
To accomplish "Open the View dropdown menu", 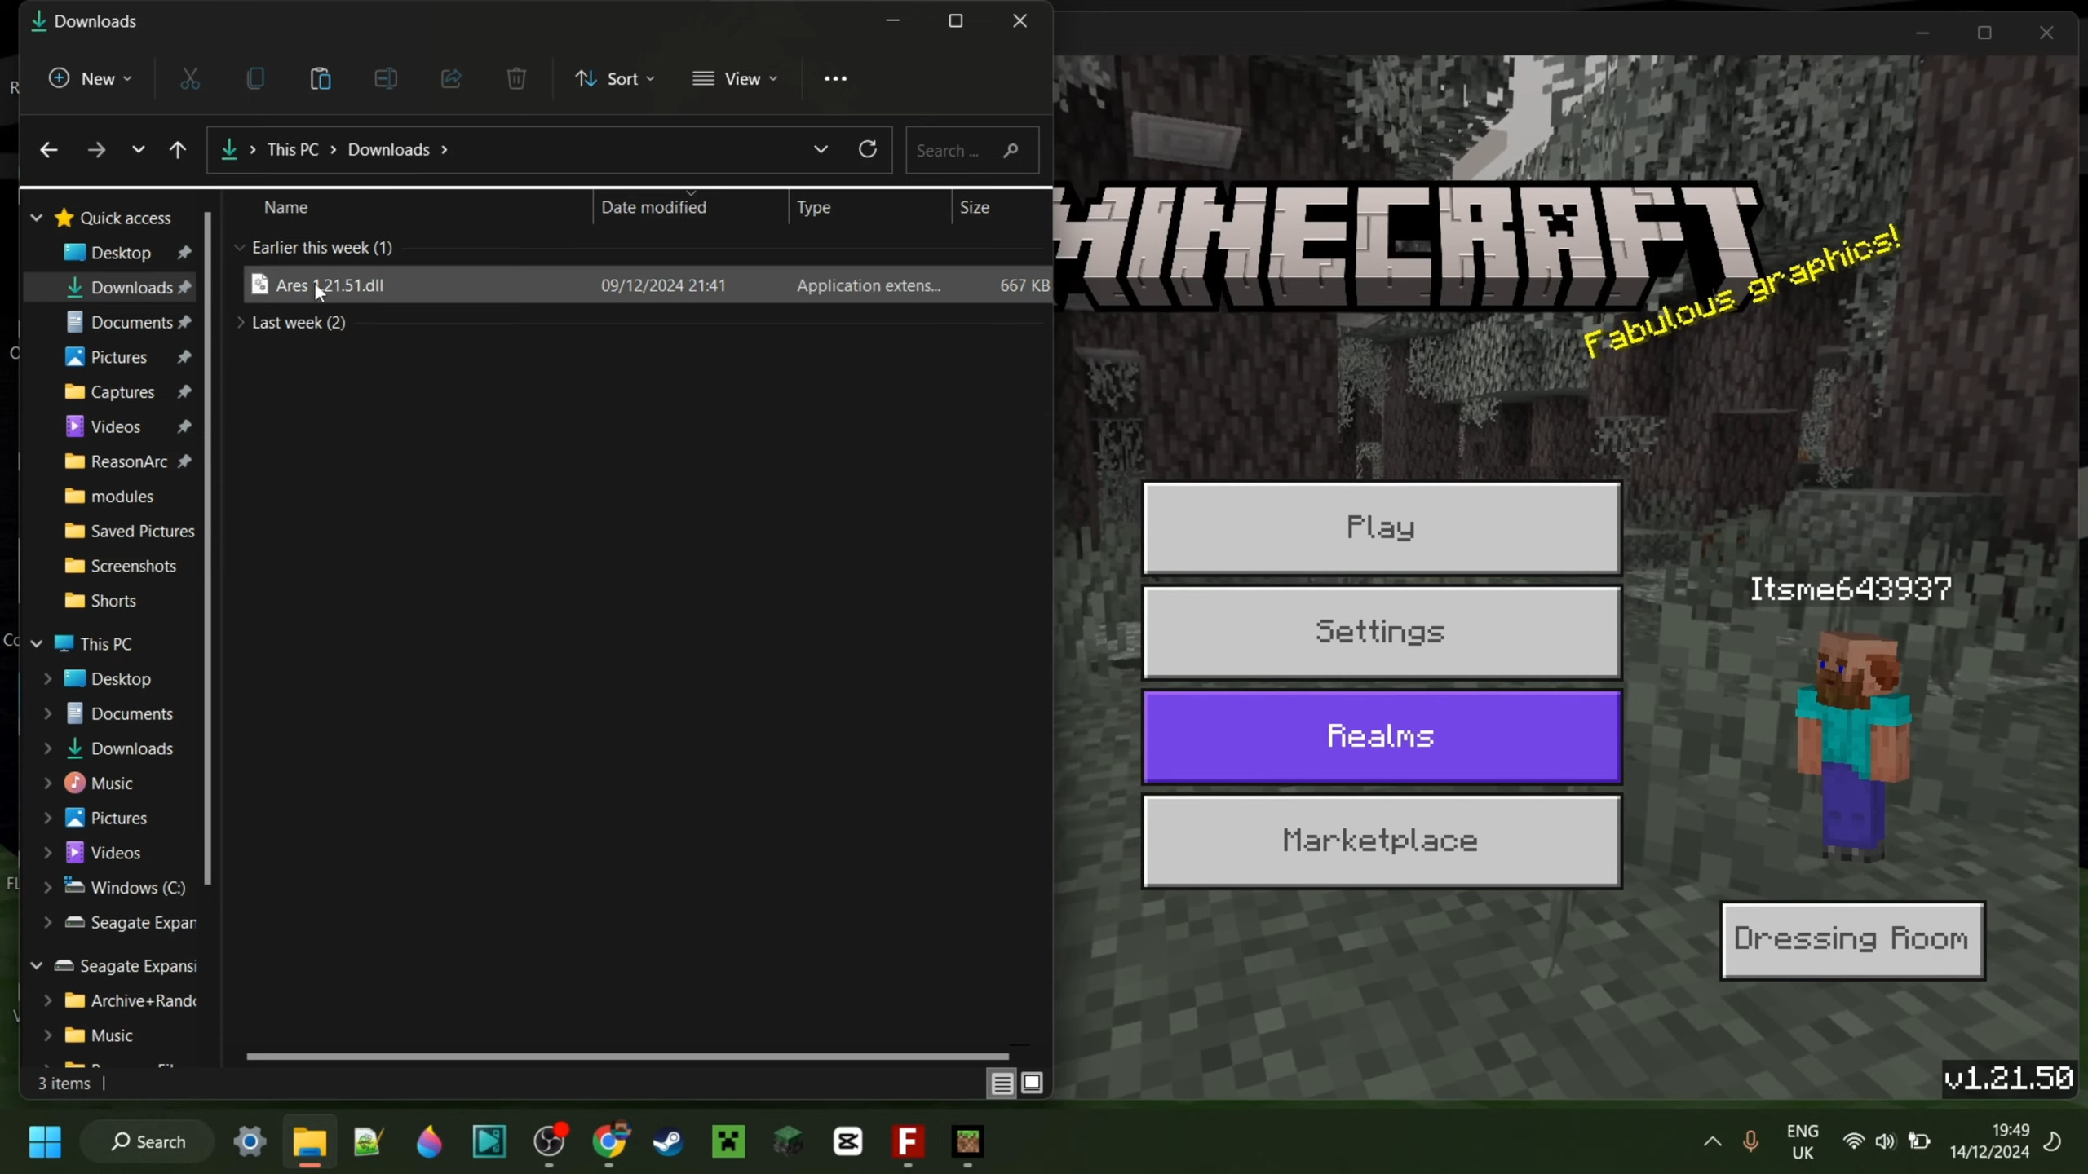I will click(735, 78).
